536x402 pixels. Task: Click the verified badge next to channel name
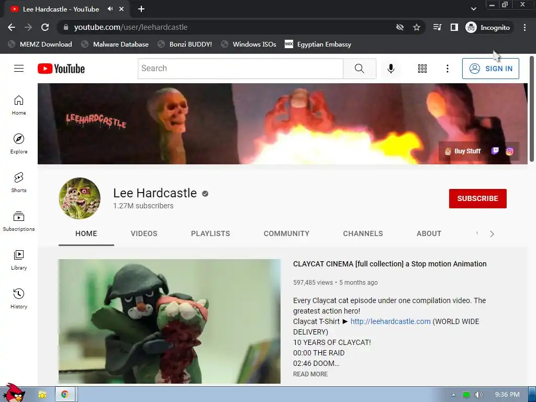[205, 194]
